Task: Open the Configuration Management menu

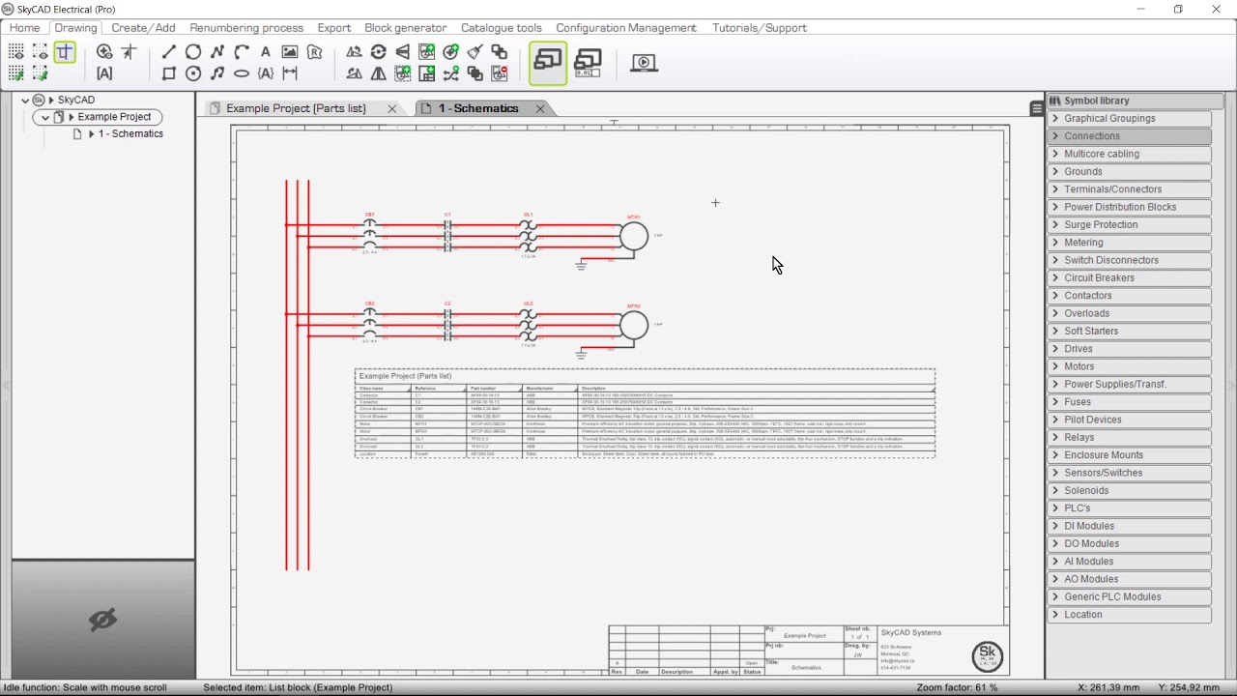Action: pos(626,28)
